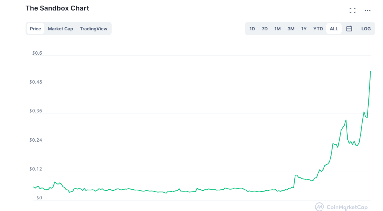Select the 7D time range
383x211 pixels.
(x=265, y=28)
